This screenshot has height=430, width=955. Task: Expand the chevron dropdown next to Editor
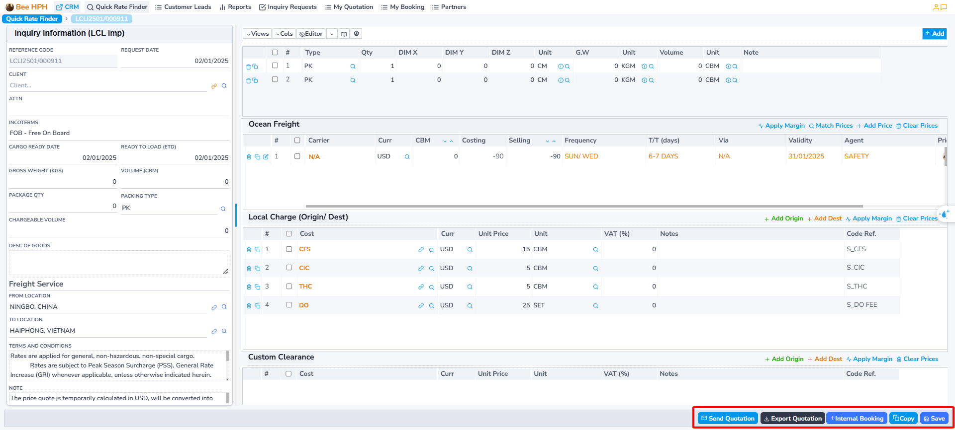click(332, 34)
